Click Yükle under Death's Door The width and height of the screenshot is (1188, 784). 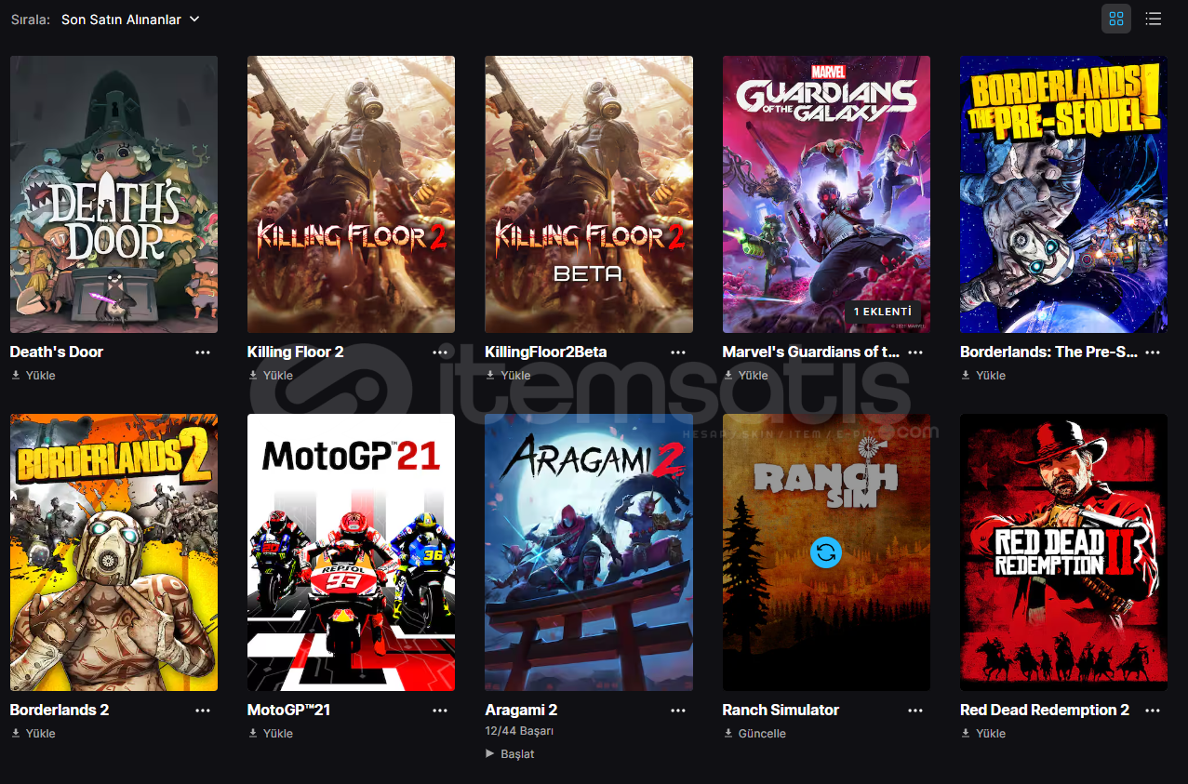tap(33, 376)
